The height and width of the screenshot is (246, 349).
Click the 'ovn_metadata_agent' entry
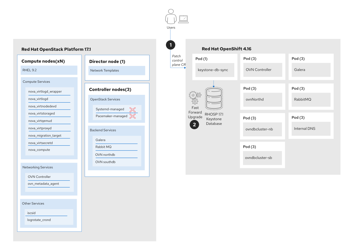(x=44, y=184)
